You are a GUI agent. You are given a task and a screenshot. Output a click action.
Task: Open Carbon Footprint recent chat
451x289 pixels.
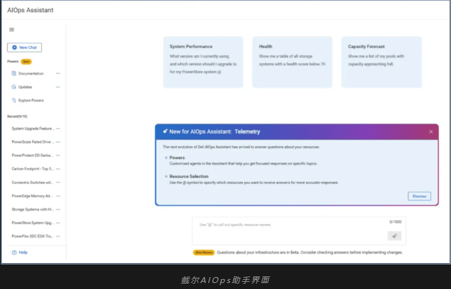[x=33, y=169]
